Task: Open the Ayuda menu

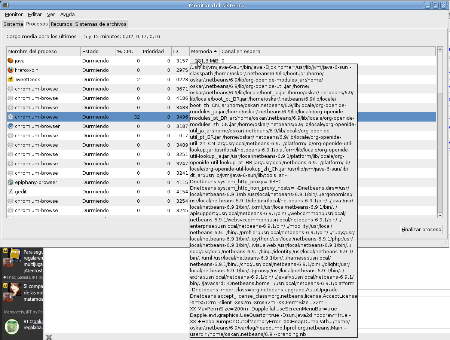Action: tap(67, 15)
